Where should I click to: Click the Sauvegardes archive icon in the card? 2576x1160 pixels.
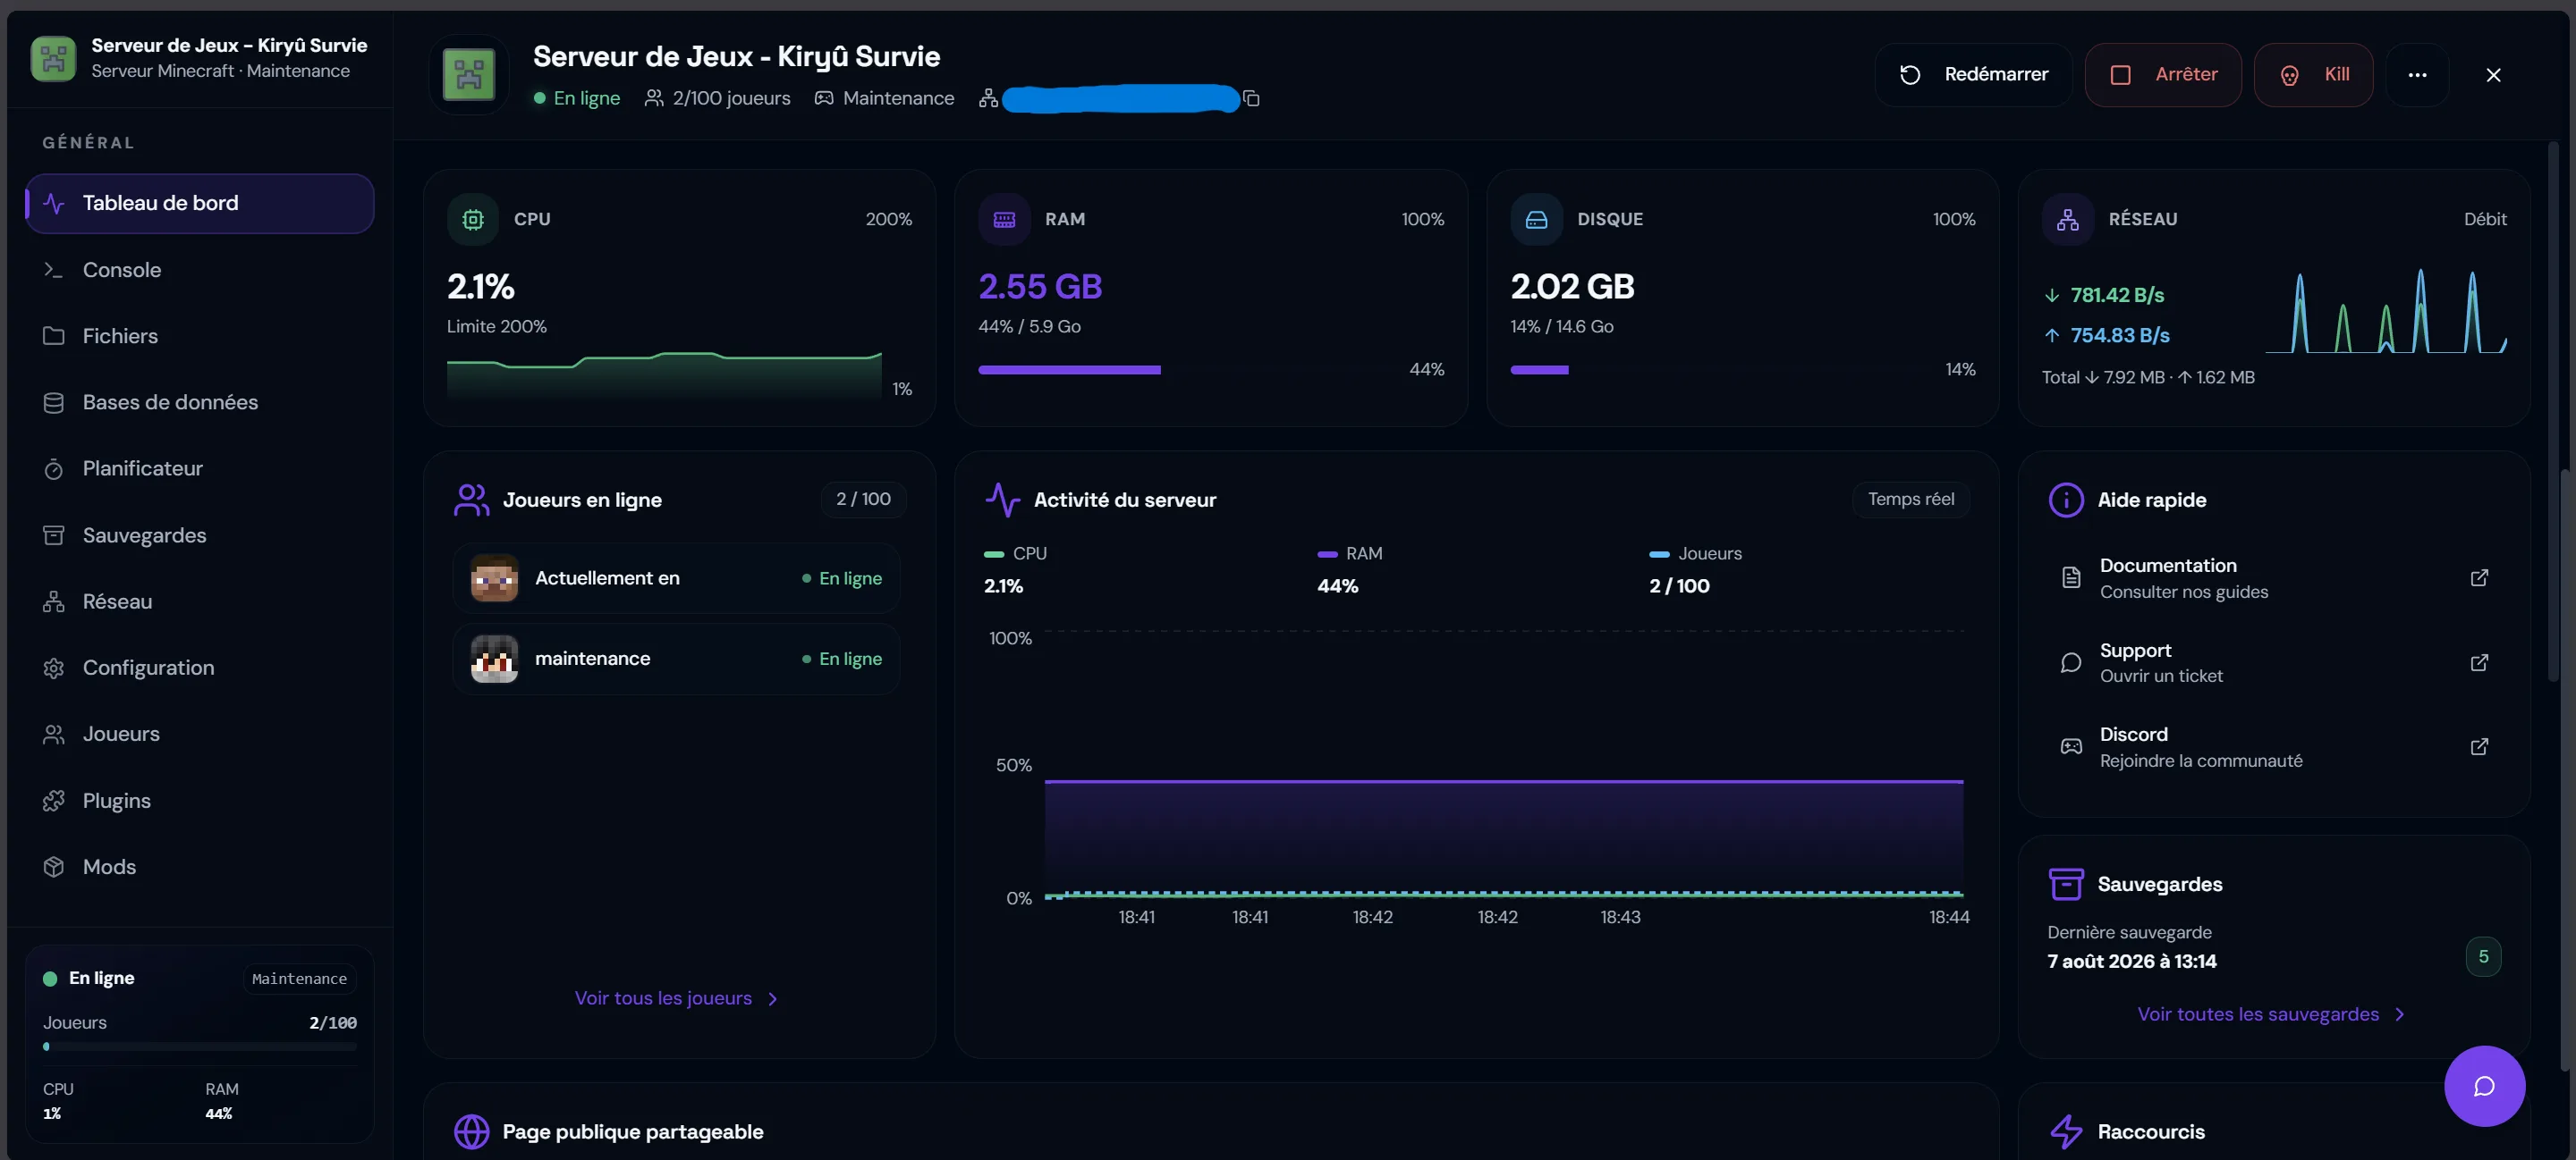[x=2066, y=884]
